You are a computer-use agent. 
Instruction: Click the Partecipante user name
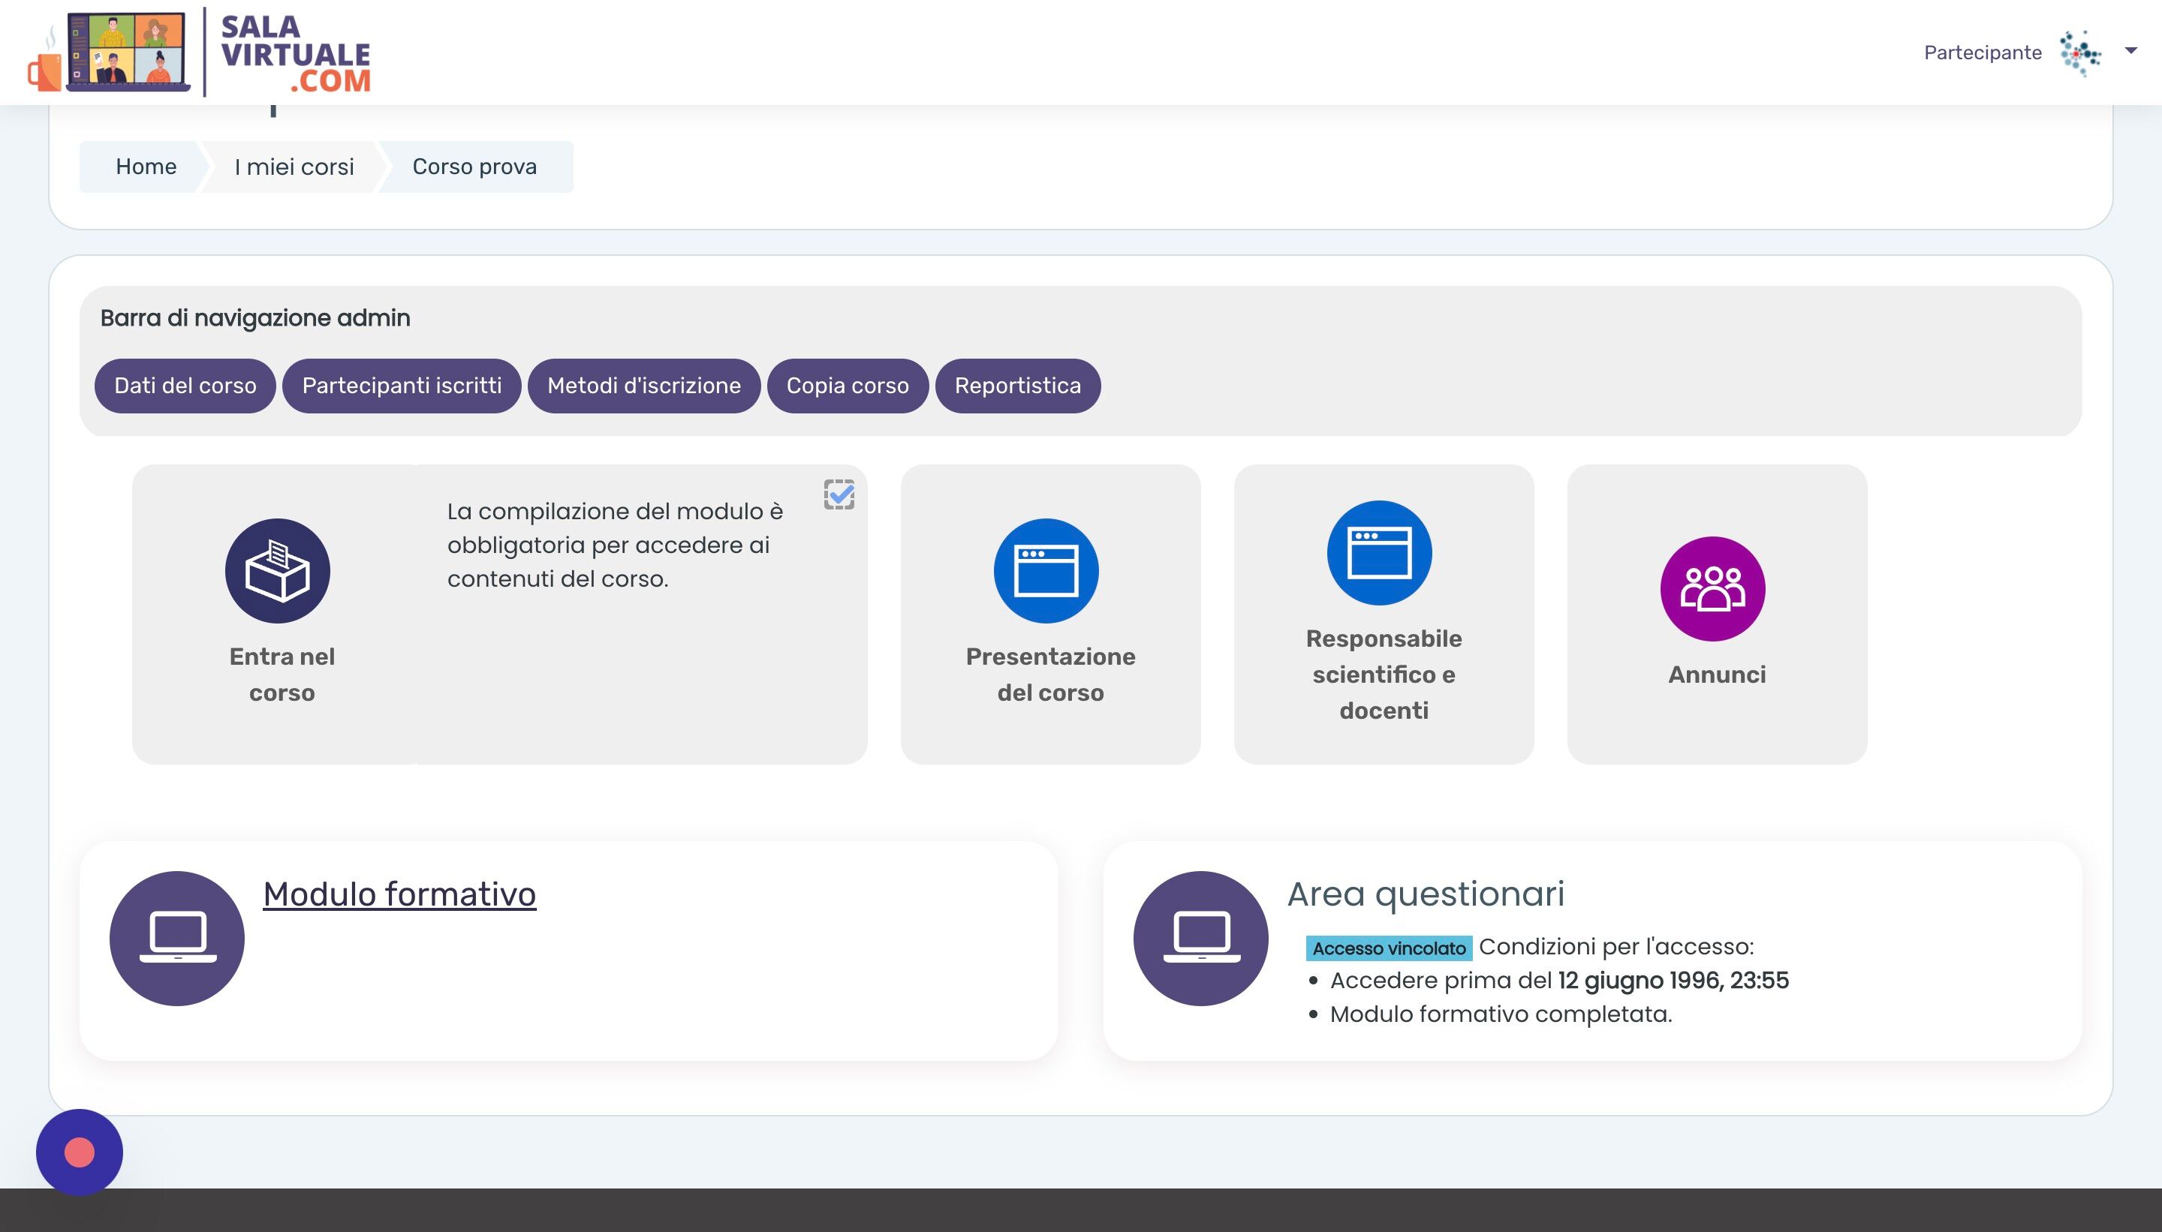click(1983, 53)
